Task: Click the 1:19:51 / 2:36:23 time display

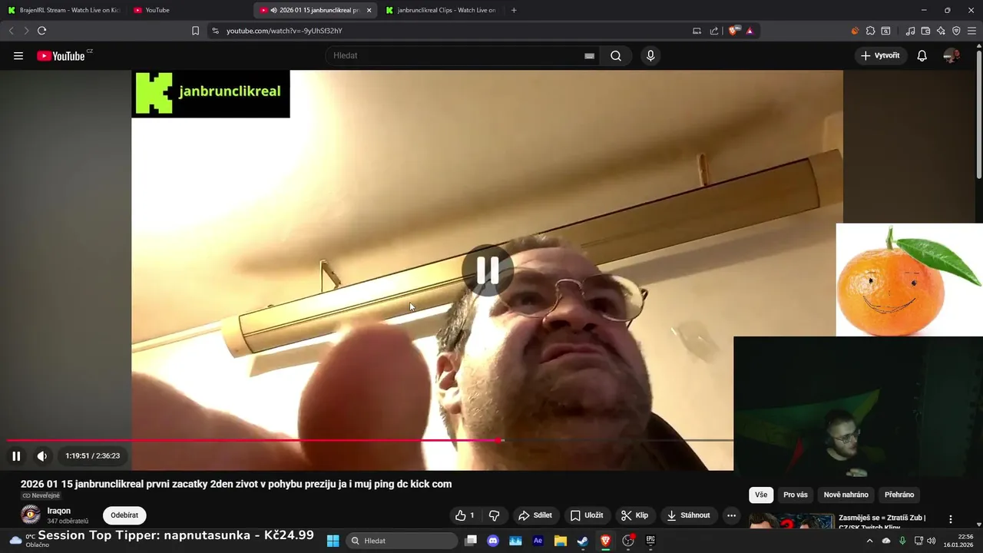Action: point(92,456)
